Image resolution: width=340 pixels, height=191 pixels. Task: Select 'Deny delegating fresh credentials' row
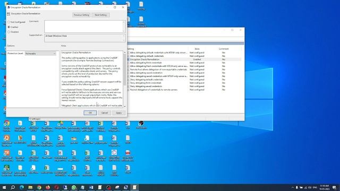click(146, 83)
